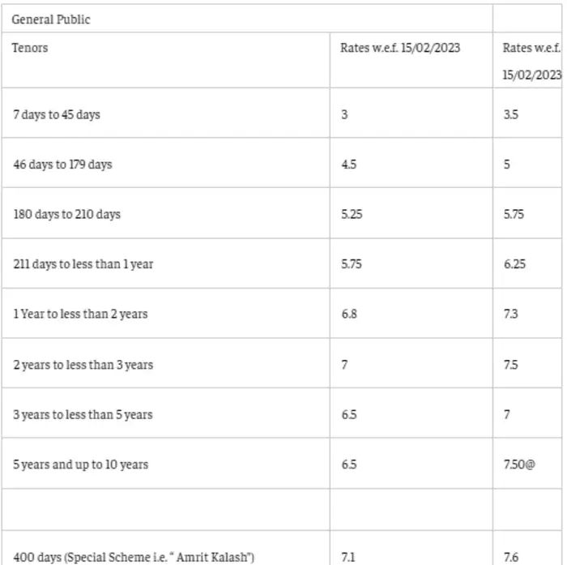The image size is (567, 565).
Task: Click 5 years and up to 10 years
Action: click(x=80, y=464)
